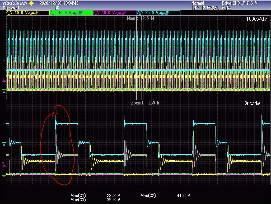Open the channel 4 25.0 V/div setting
This screenshot has width=271, height=204.
(x=158, y=13)
